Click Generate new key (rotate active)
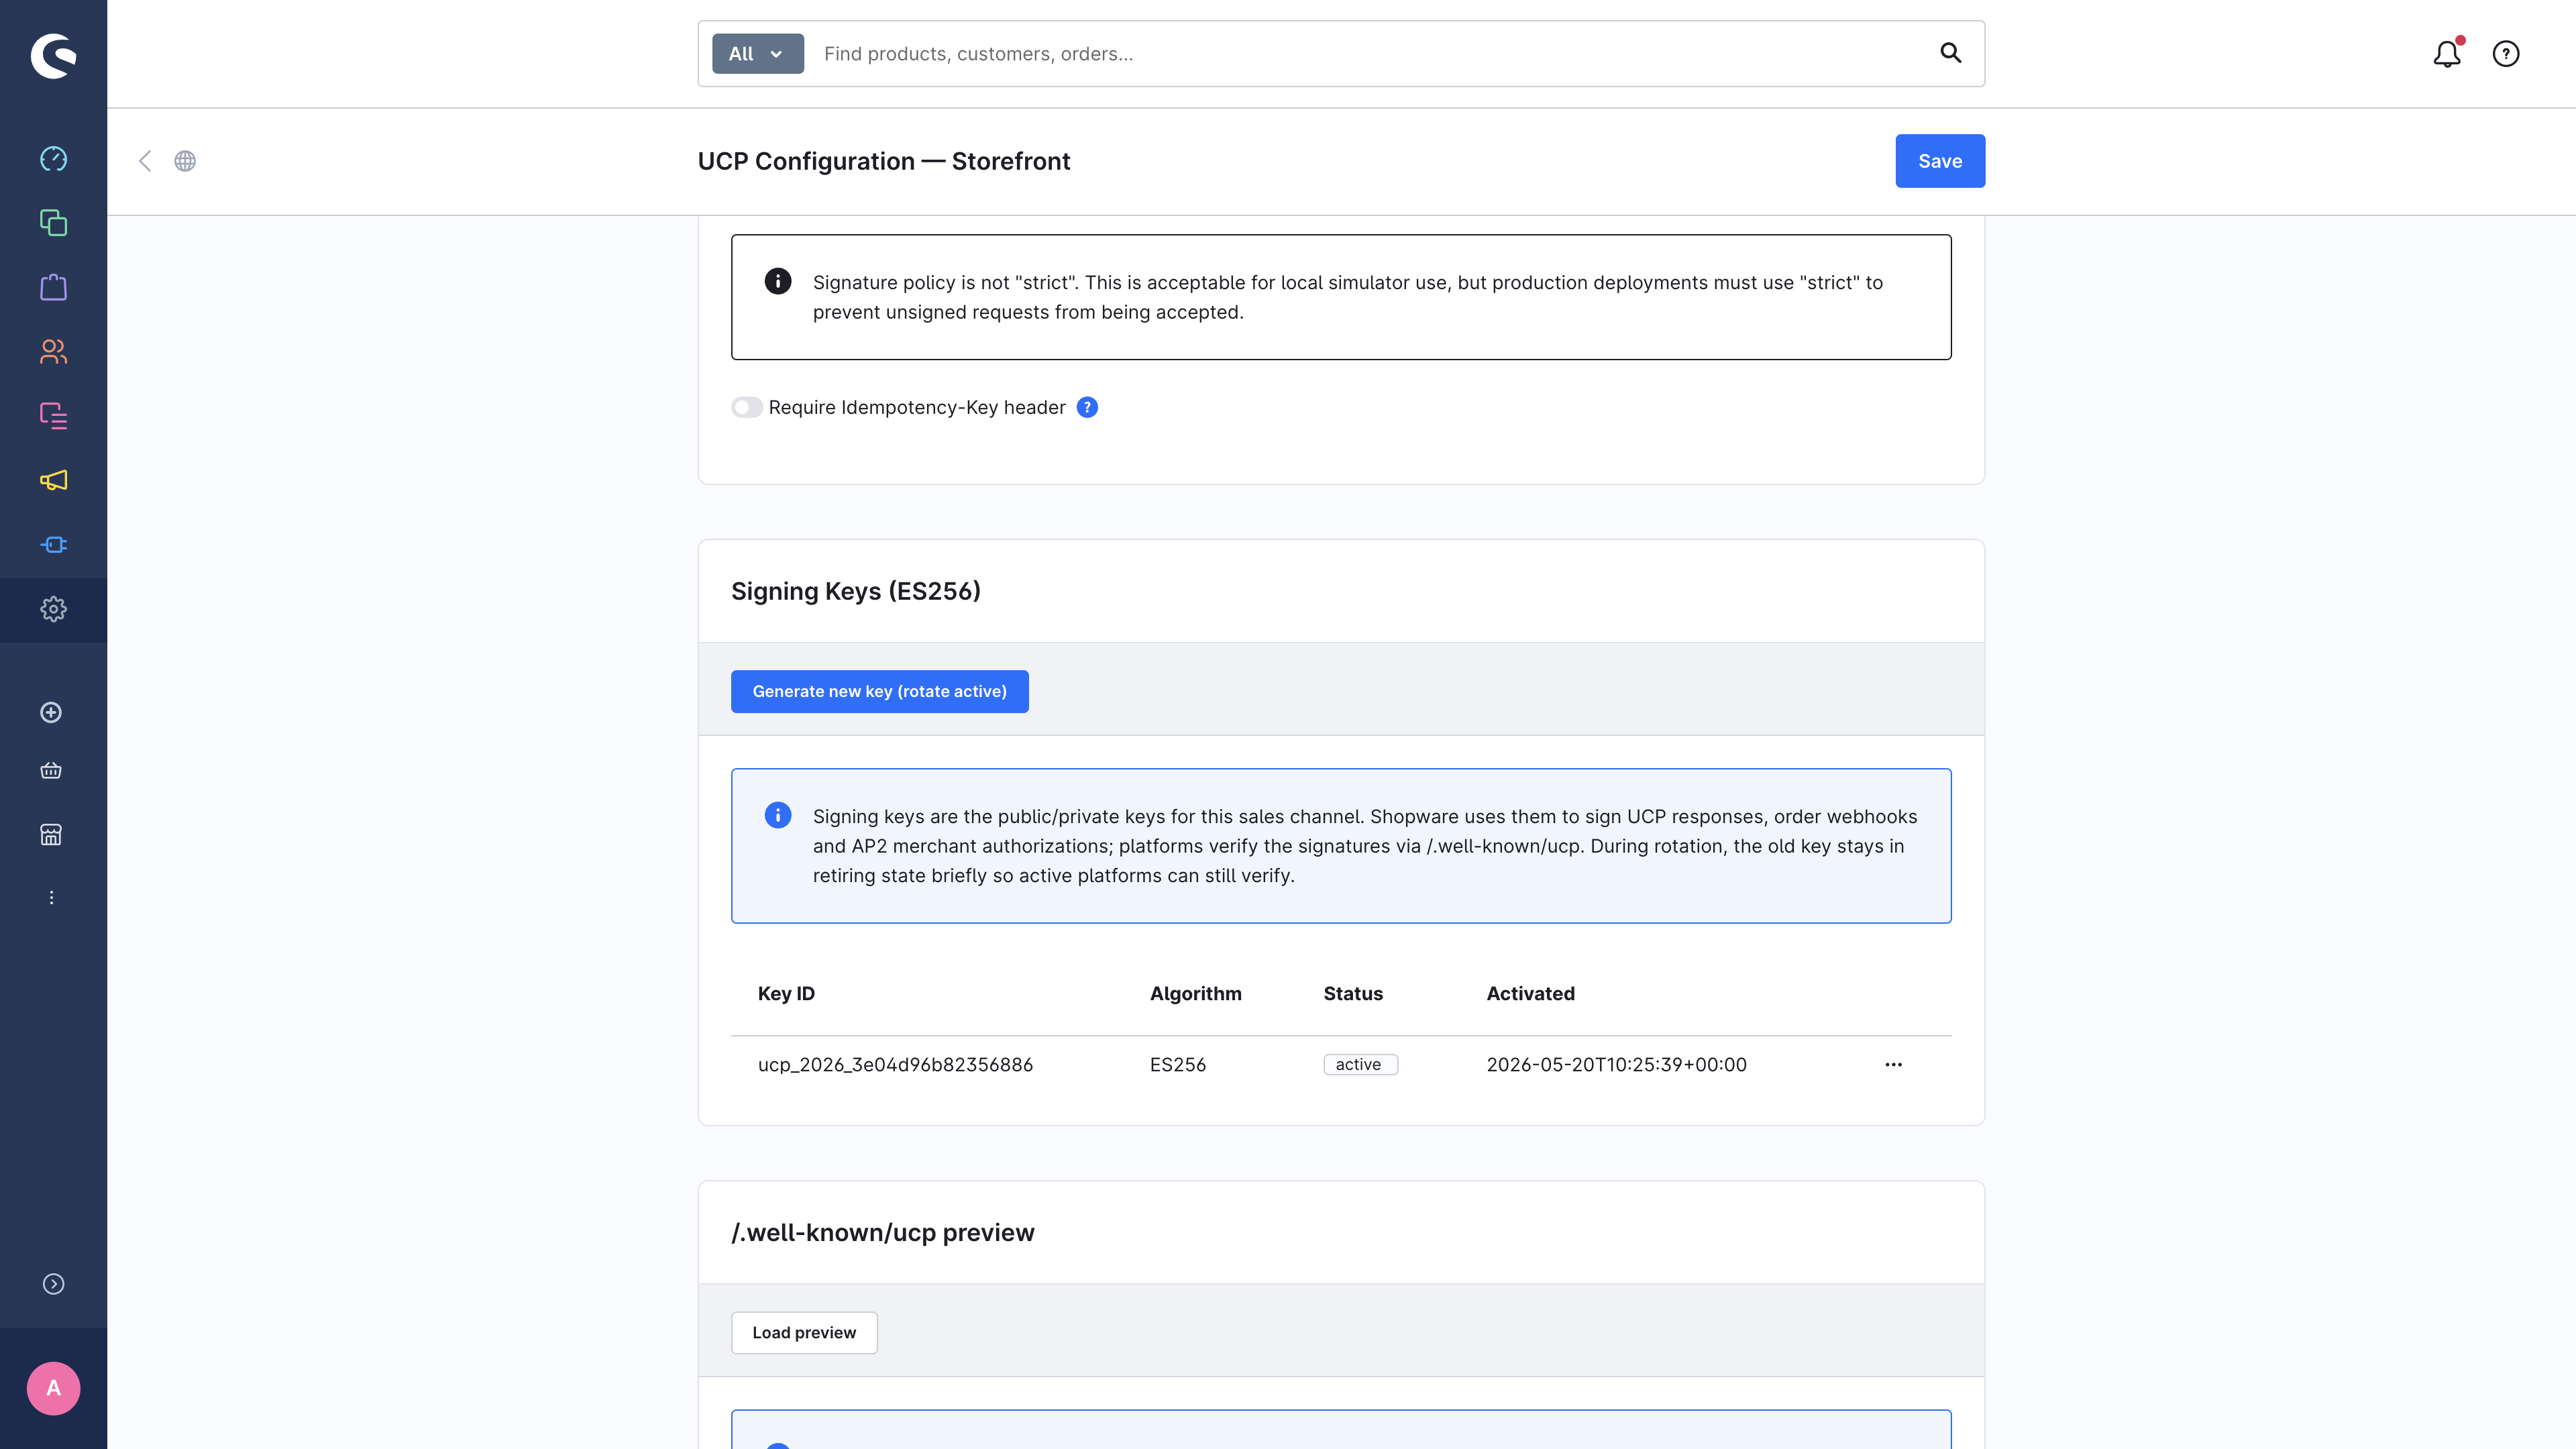Screen dimensions: 2576x1449 [x=879, y=691]
